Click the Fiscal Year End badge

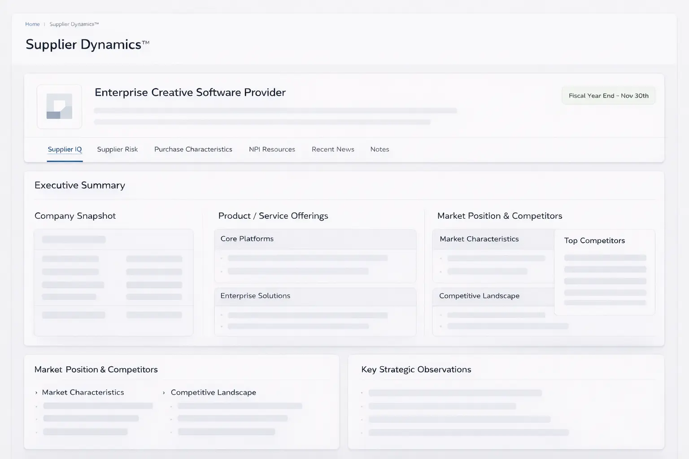coord(608,96)
